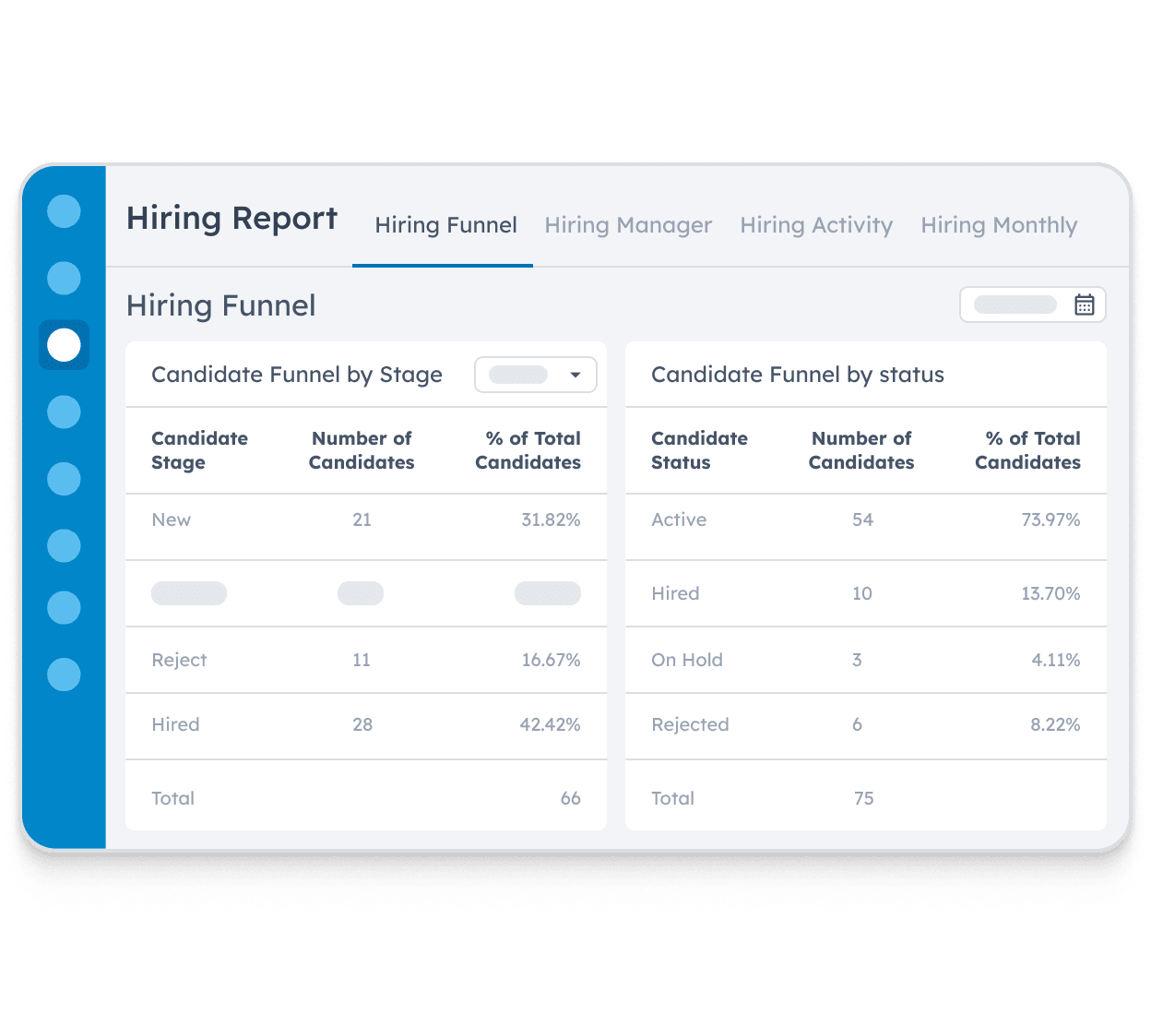Click the bottom sidebar circle icon
The height and width of the screenshot is (1015, 1151).
64,675
